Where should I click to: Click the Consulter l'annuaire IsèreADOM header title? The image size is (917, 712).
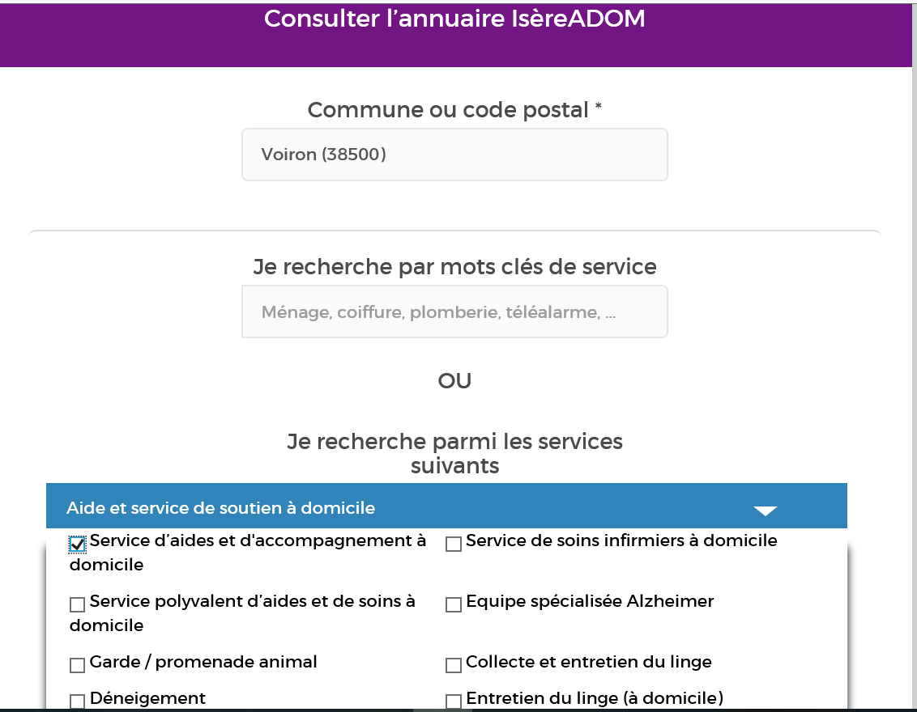click(454, 19)
